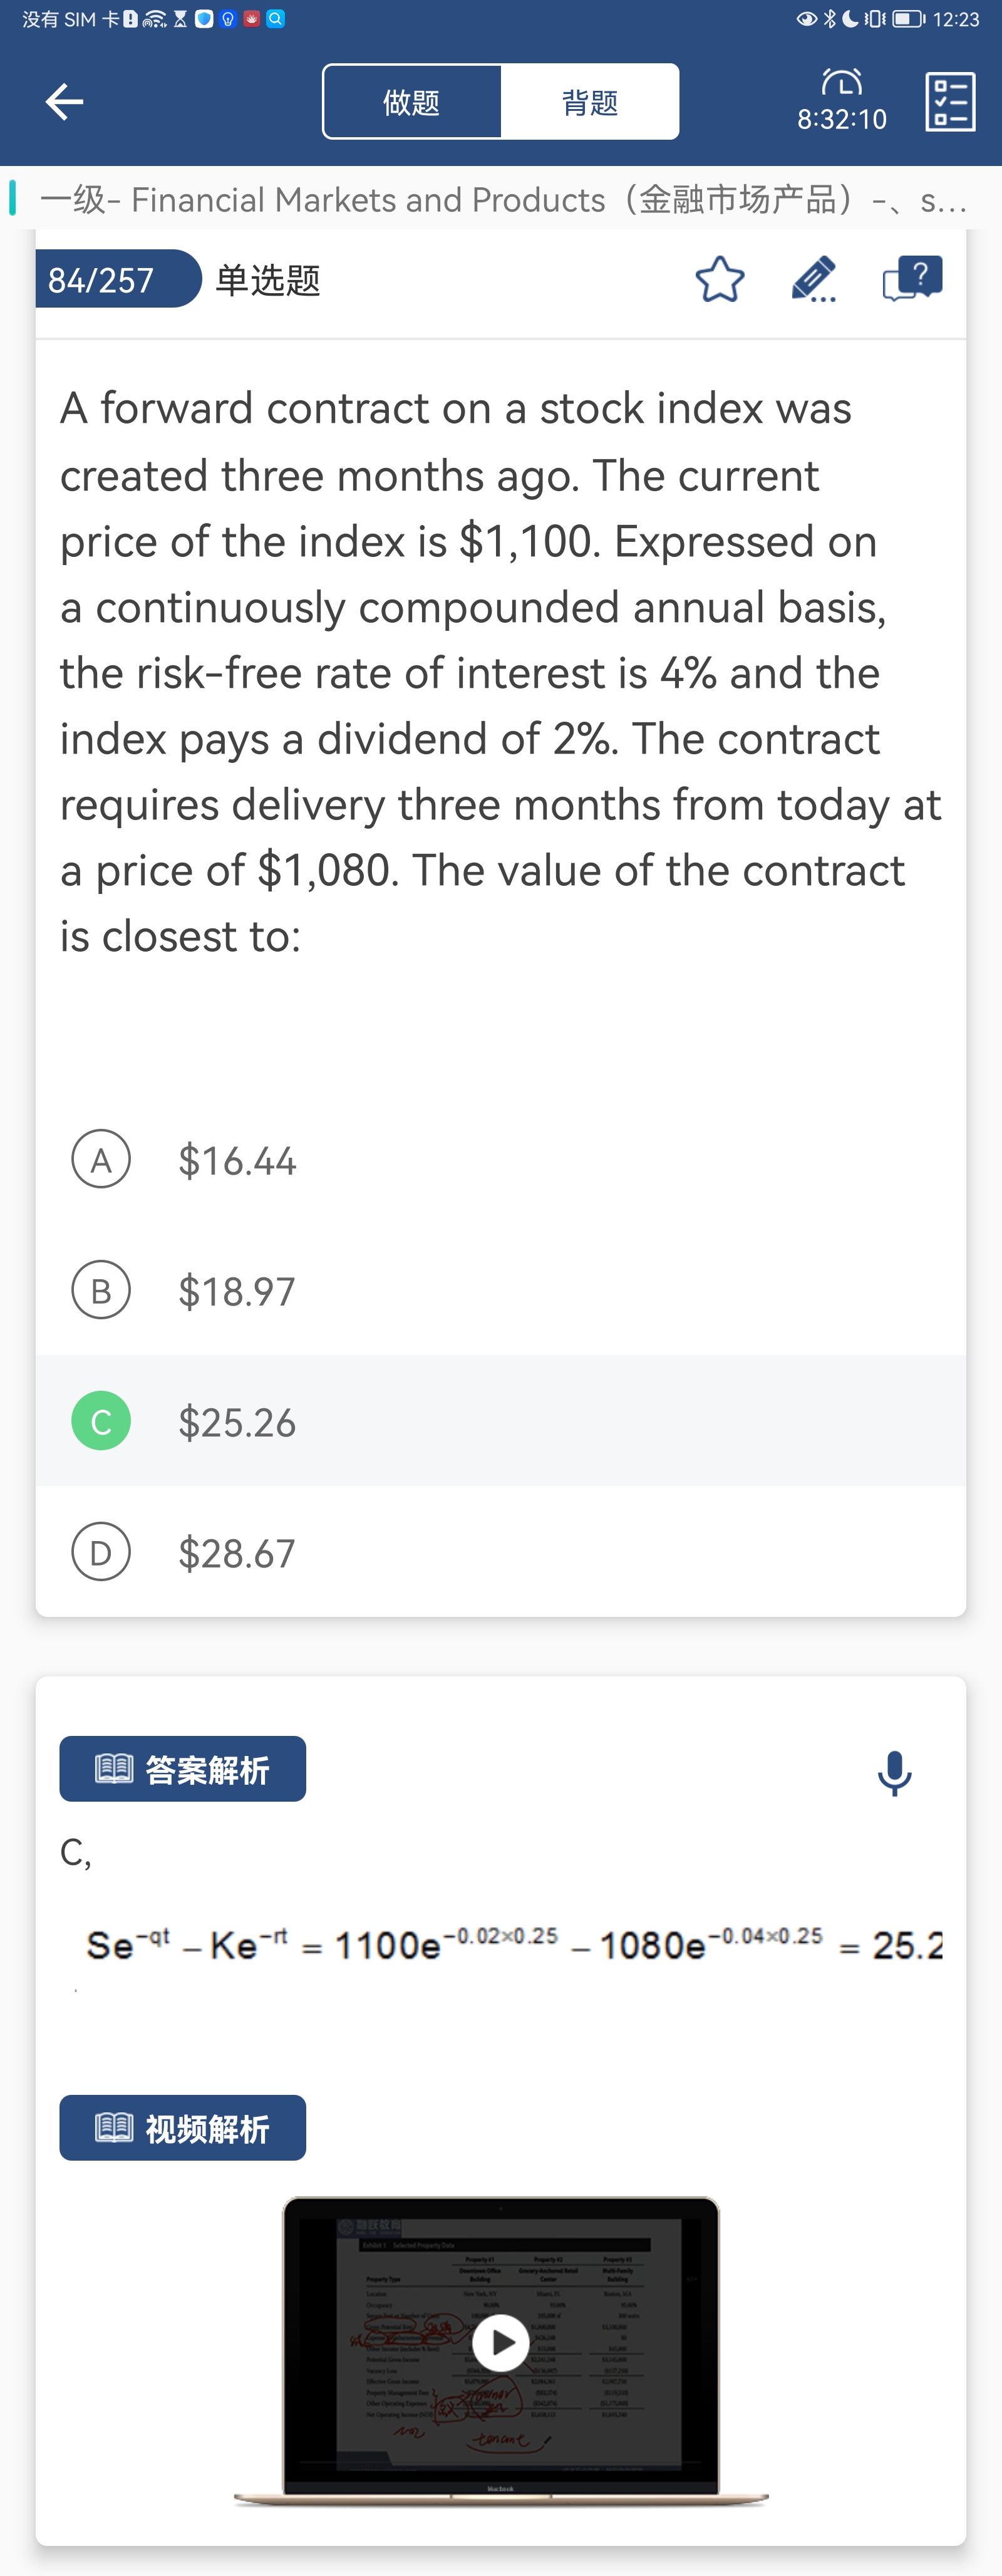Image resolution: width=1002 pixels, height=2576 pixels.
Task: Tap the timer clock icon
Action: click(841, 83)
